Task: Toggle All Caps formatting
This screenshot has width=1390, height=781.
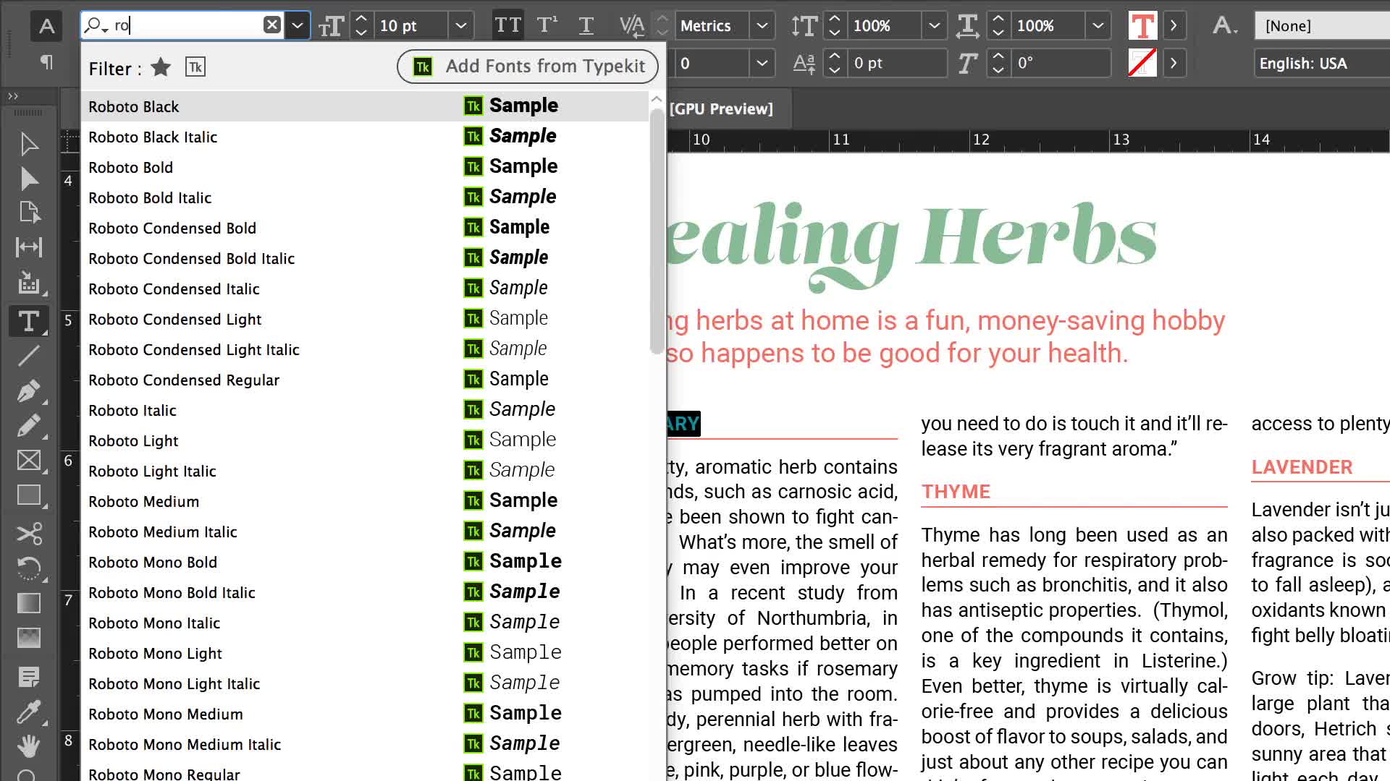Action: click(x=507, y=26)
